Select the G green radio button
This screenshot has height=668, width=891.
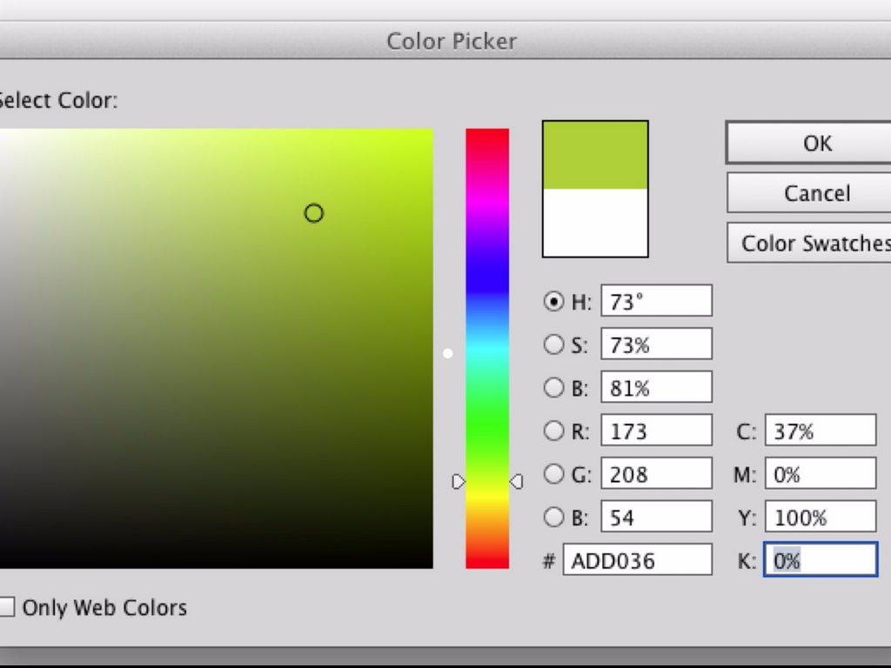553,474
